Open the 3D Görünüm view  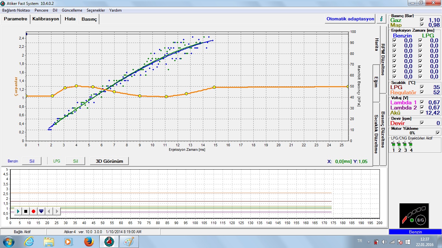click(x=109, y=161)
